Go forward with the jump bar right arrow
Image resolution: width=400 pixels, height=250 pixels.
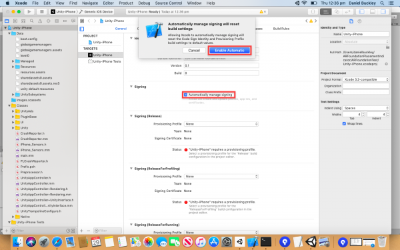[95, 21]
